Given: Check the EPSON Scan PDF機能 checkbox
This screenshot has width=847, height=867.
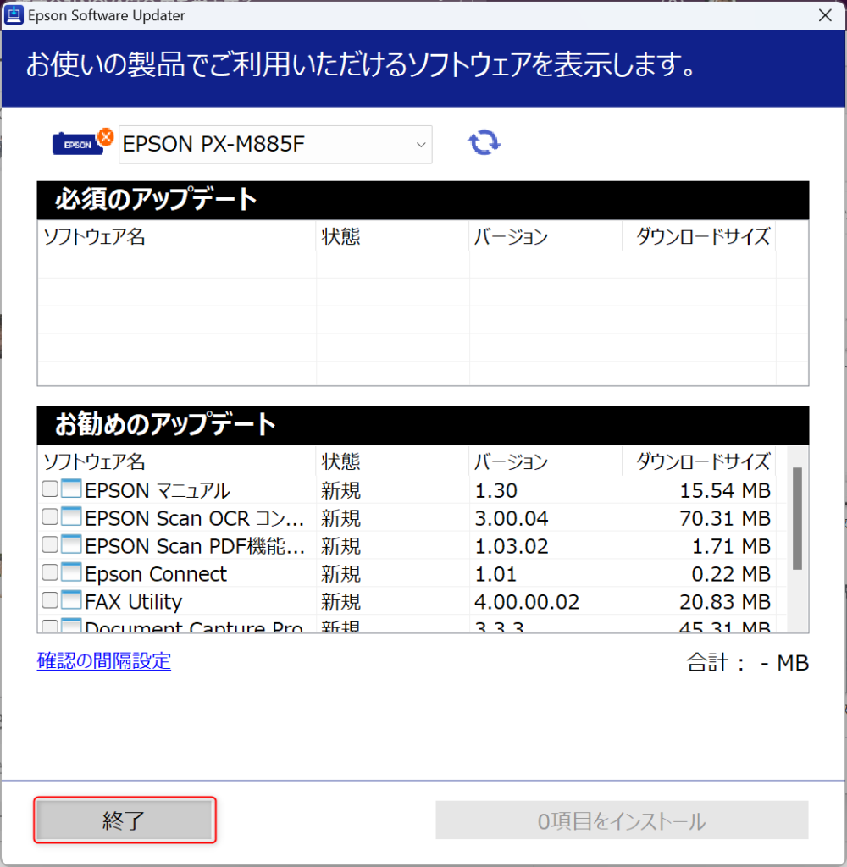Looking at the screenshot, I should pos(50,544).
